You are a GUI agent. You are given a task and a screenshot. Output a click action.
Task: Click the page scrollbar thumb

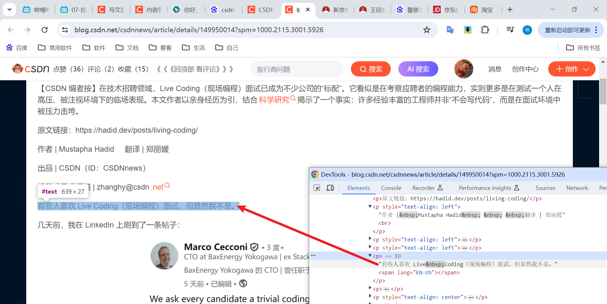[603, 92]
